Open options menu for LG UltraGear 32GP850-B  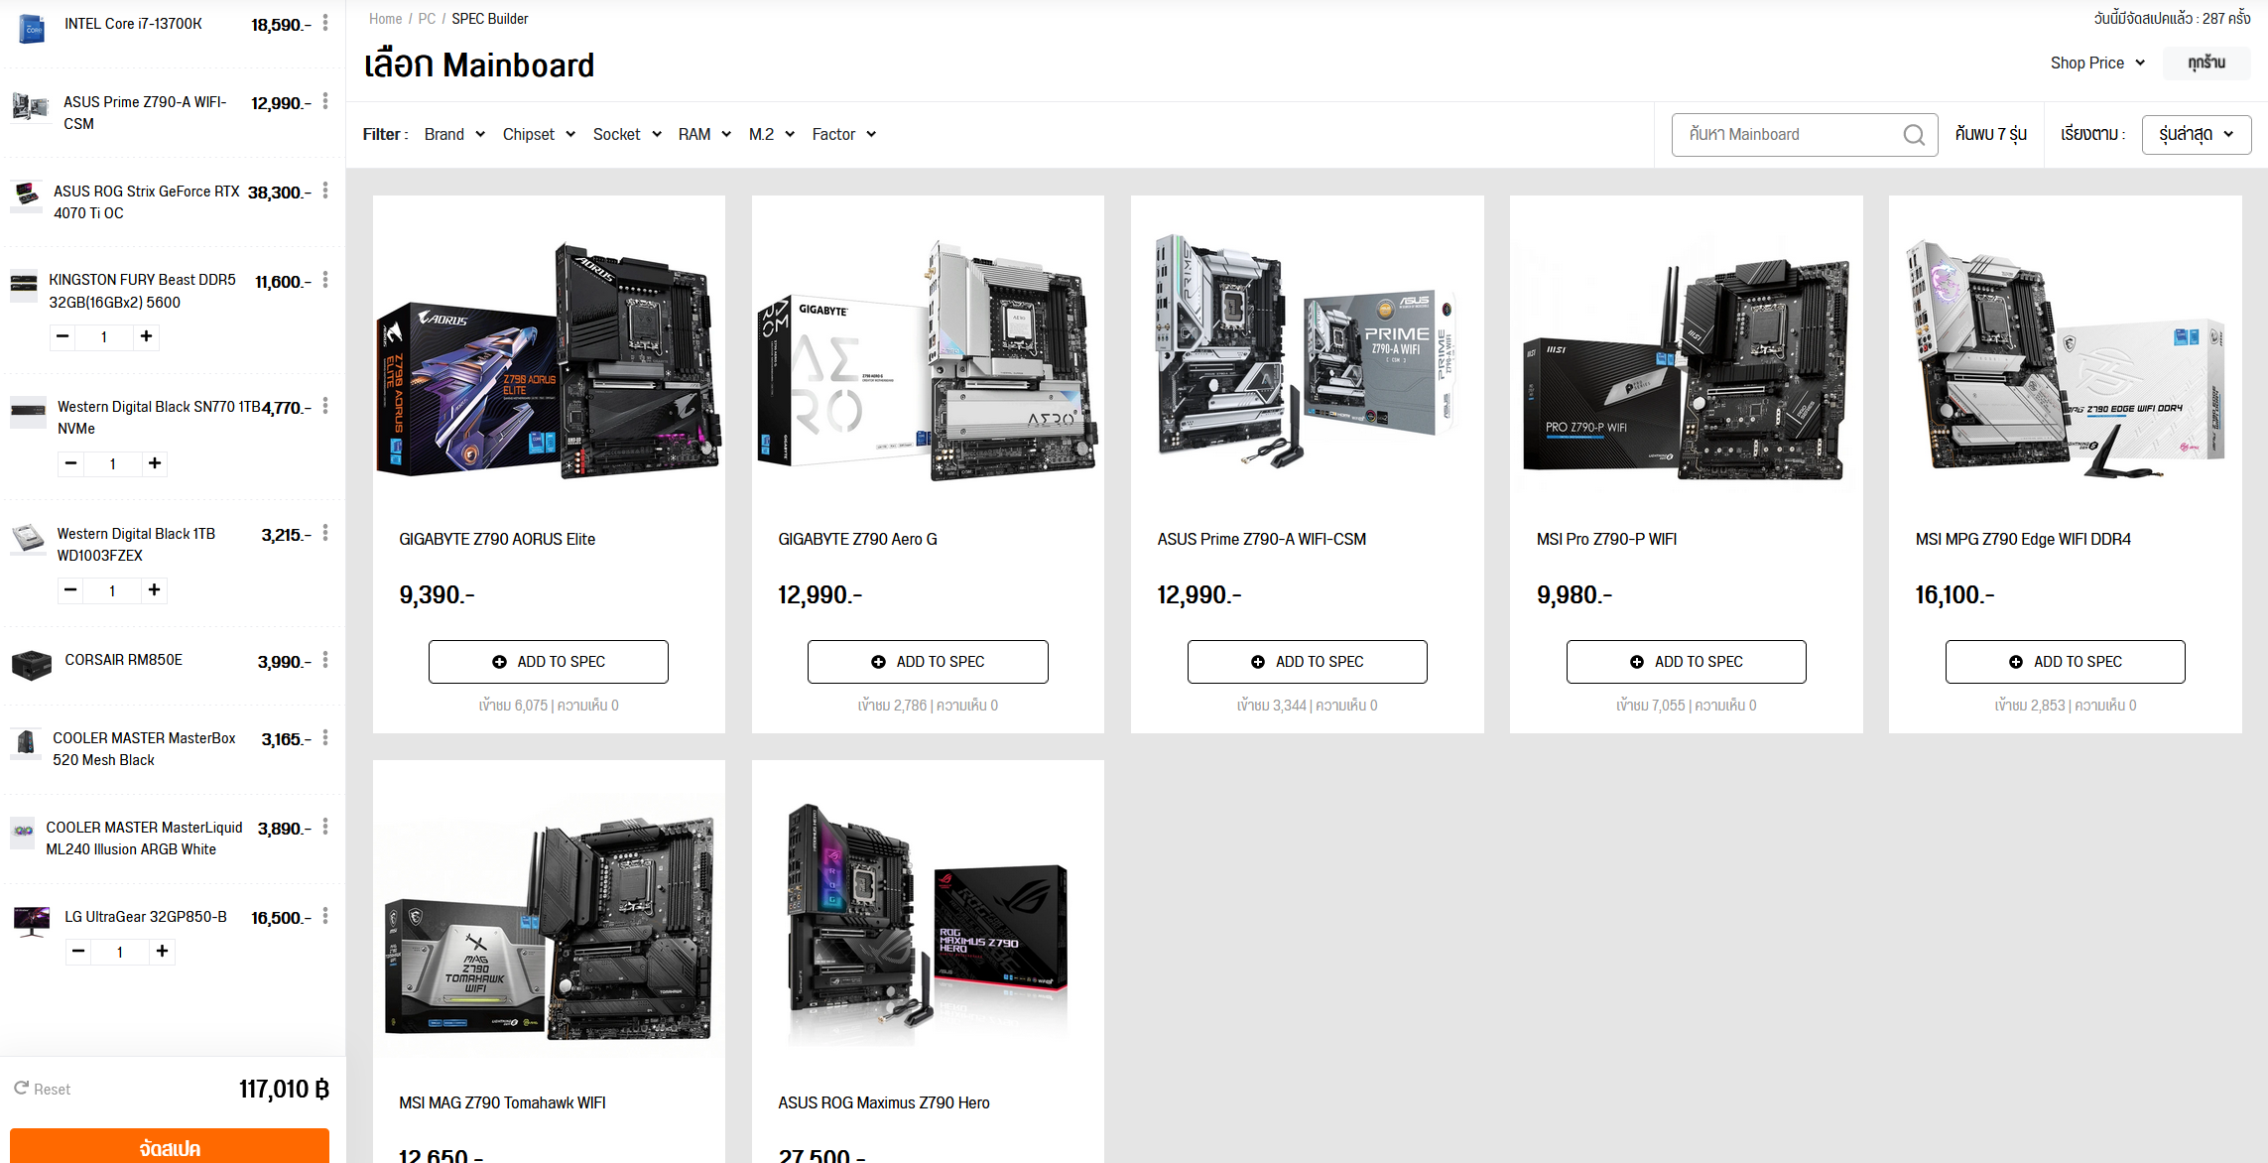point(325,916)
